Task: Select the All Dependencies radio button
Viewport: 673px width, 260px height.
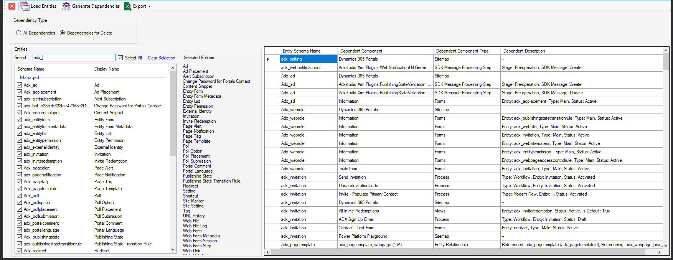Action: 18,33
